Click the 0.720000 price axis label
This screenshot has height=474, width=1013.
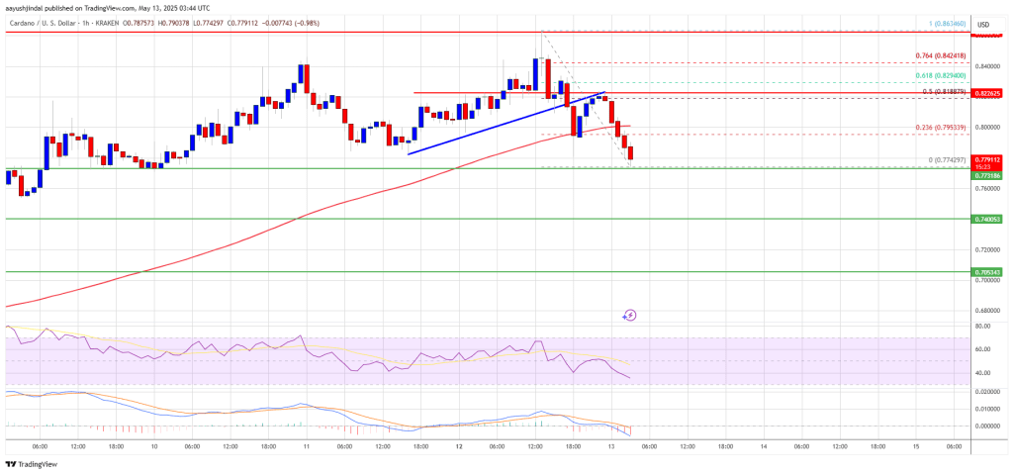(987, 249)
